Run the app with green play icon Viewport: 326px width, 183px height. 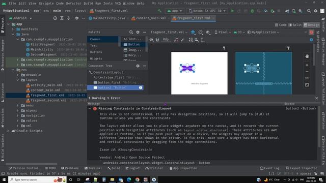click(x=232, y=11)
